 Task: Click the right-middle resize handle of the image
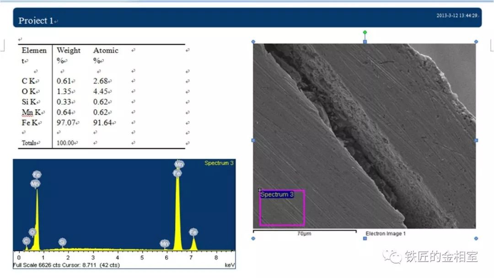pos(476,140)
